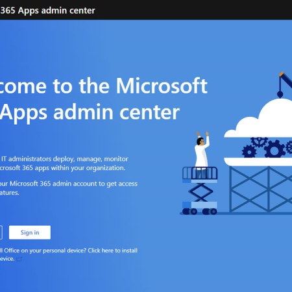Click the outlined spoked gear above the others
Viewport: 292px width, 292px height.
pyautogui.click(x=259, y=142)
